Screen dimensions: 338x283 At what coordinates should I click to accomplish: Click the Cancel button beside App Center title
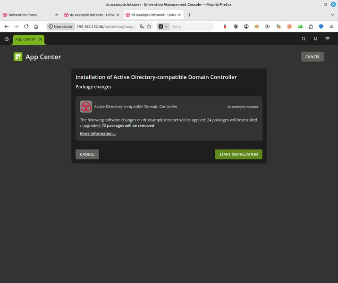coord(313,57)
